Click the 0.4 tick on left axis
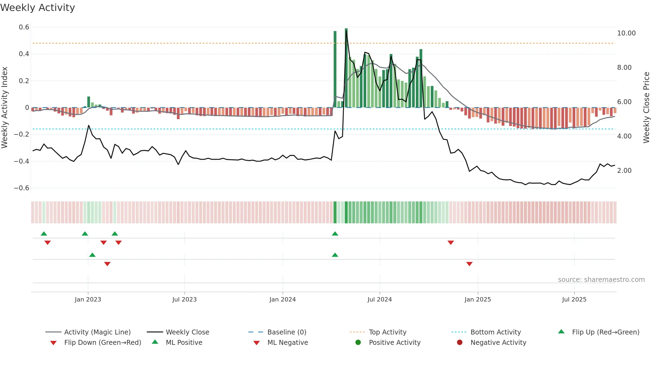The height and width of the screenshot is (368, 654). [x=24, y=54]
